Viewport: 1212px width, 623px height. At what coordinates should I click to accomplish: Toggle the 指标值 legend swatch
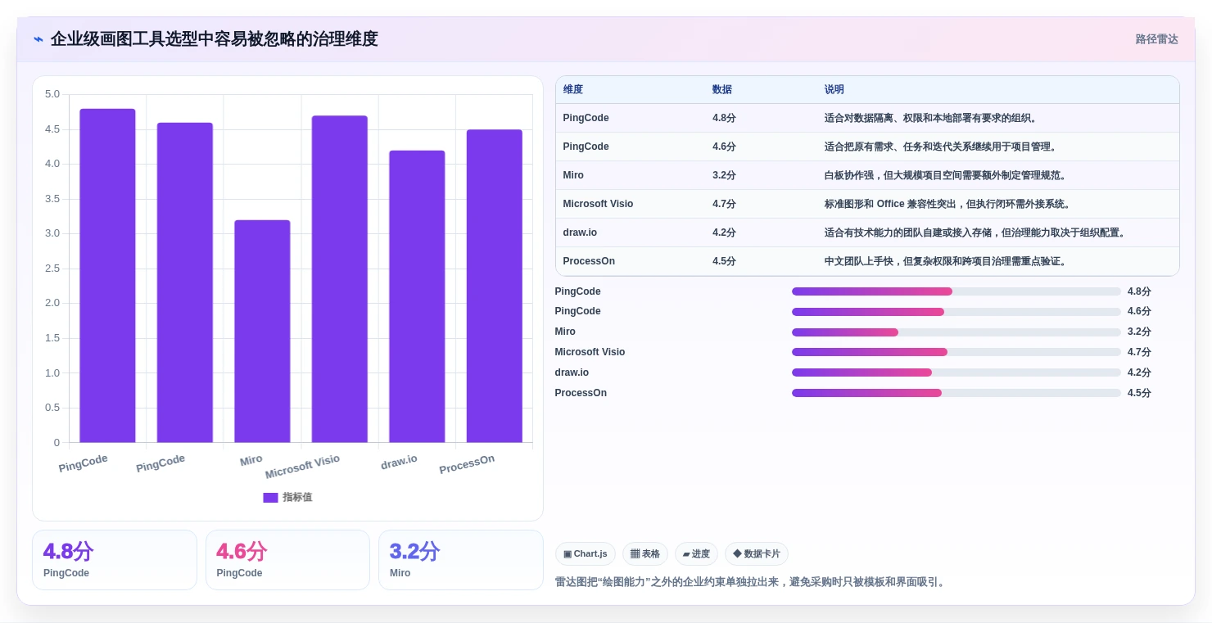point(270,497)
